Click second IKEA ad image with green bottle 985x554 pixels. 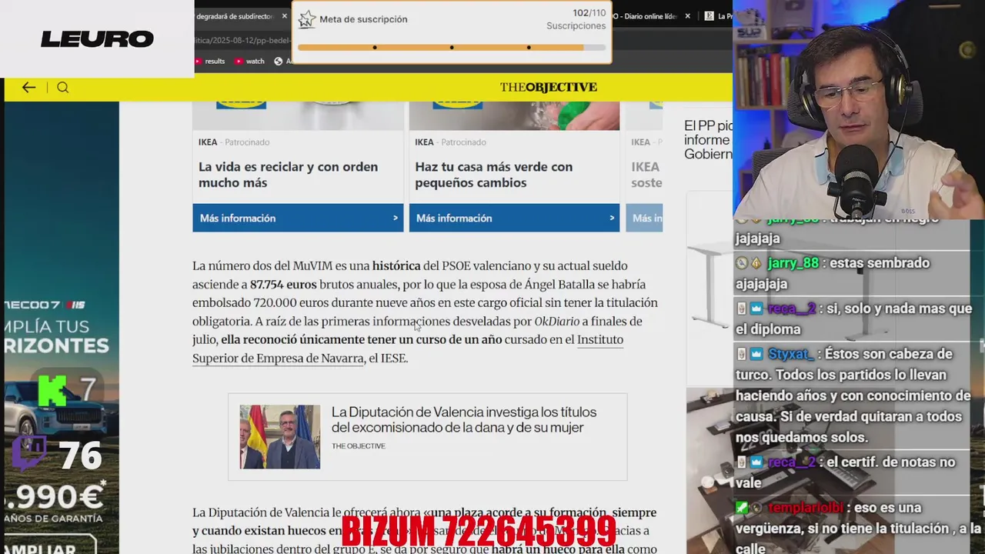click(x=514, y=115)
